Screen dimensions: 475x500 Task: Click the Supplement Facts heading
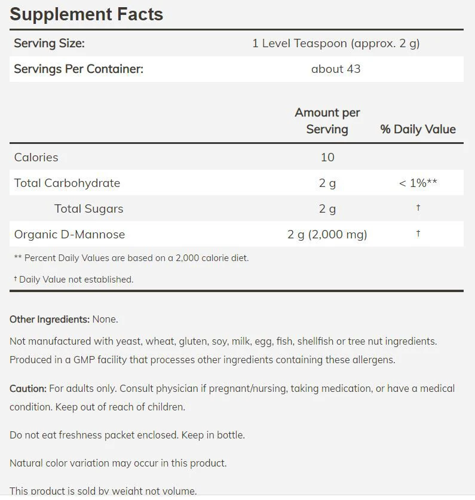[x=87, y=14]
